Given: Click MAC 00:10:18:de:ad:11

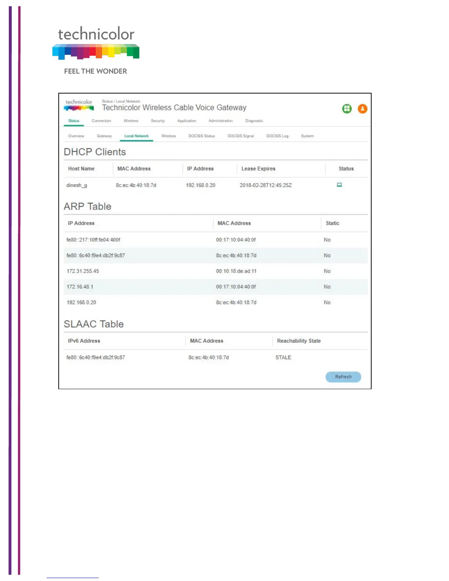Looking at the screenshot, I should tap(236, 271).
